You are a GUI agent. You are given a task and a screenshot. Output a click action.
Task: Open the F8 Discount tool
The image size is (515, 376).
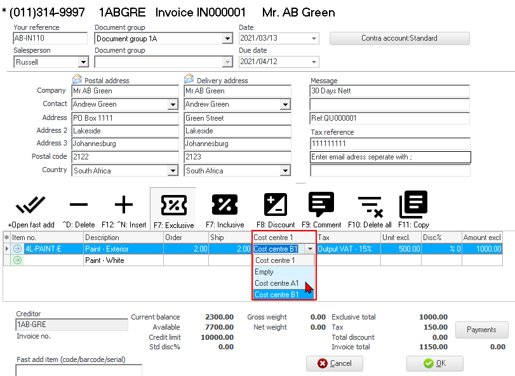point(276,205)
